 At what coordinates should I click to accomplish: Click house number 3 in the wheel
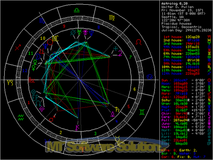pos(95,134)
